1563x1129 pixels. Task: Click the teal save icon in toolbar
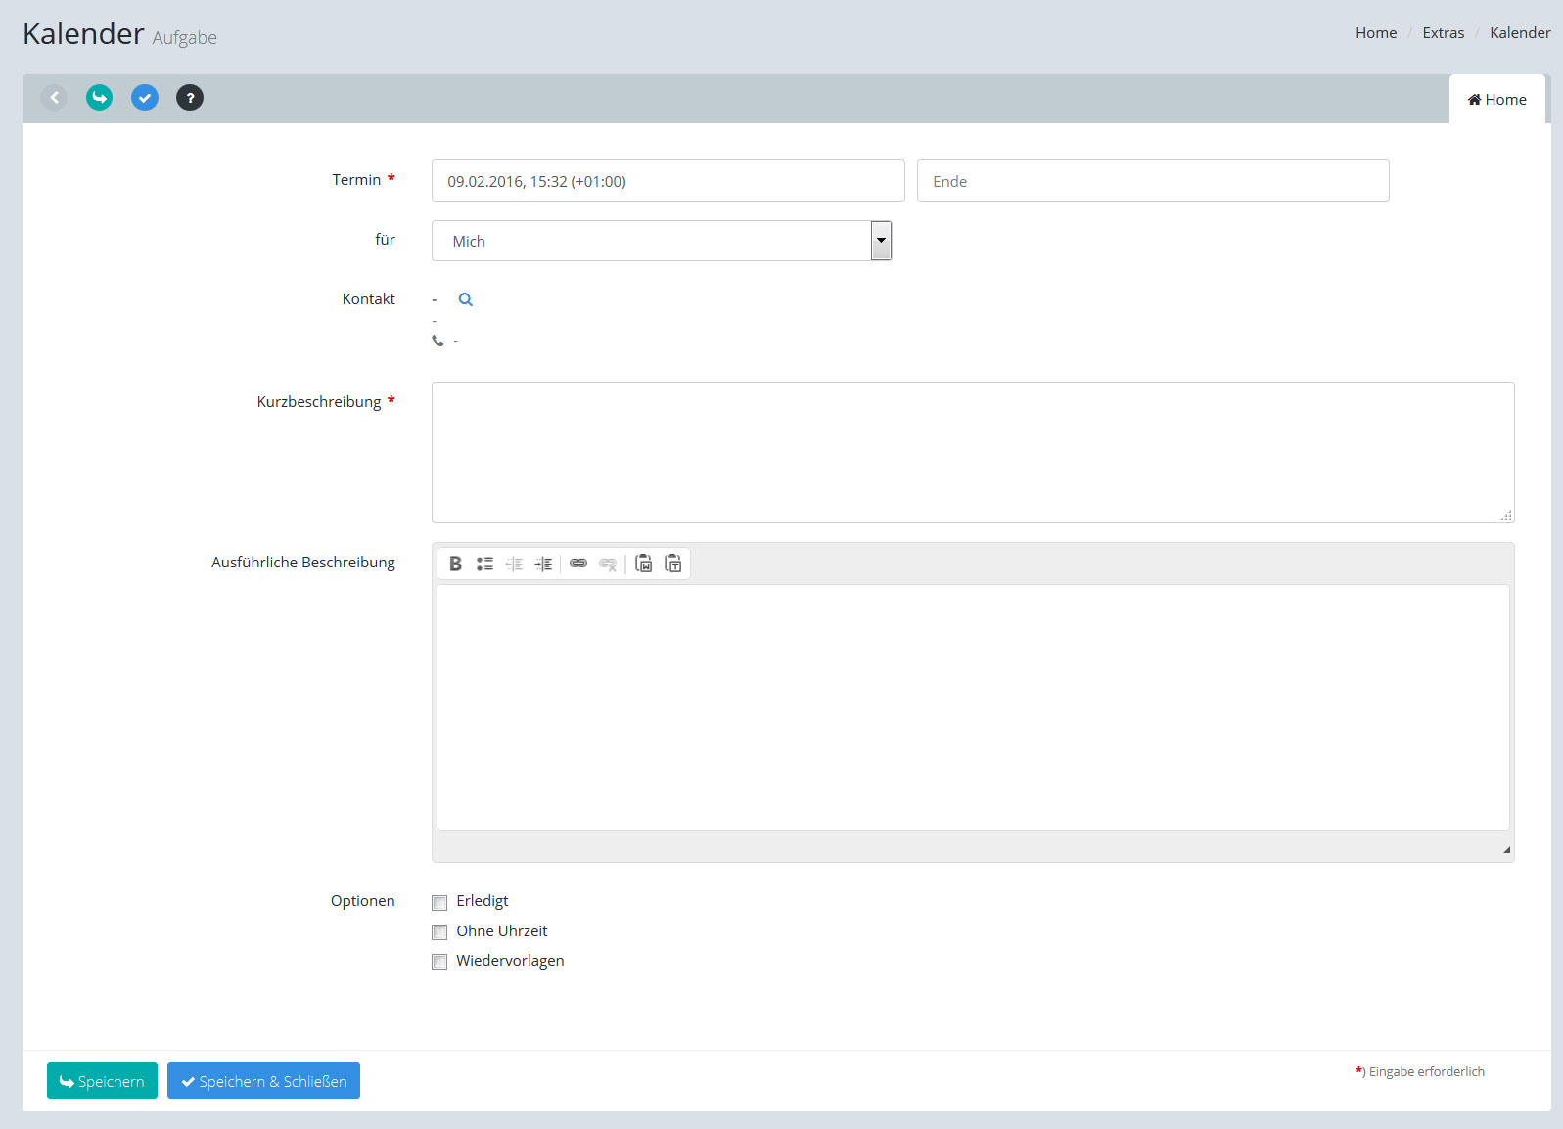[x=99, y=98]
